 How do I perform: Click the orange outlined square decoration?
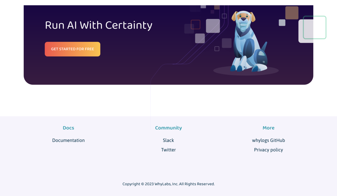click(x=196, y=25)
